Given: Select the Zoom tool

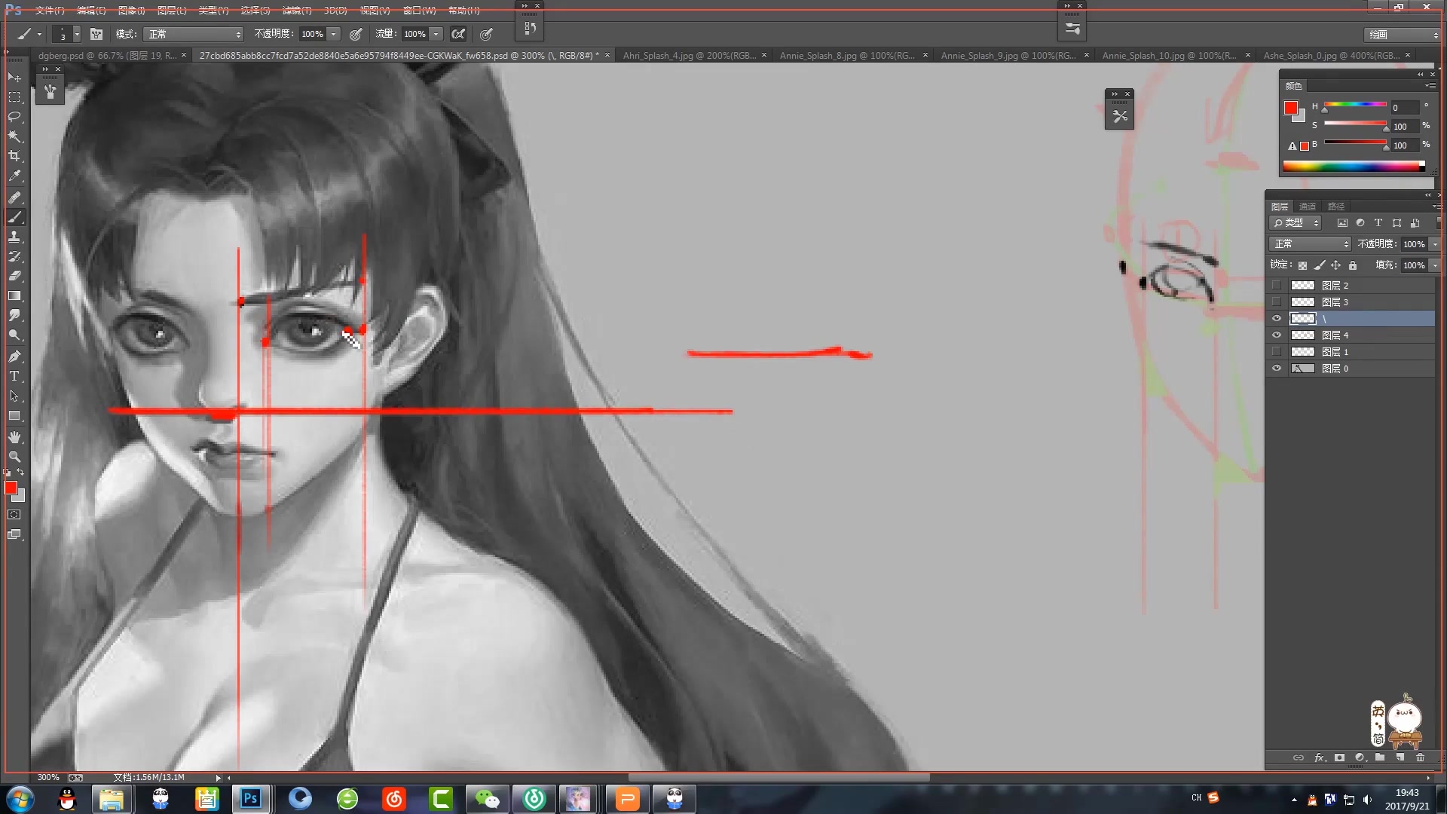Looking at the screenshot, I should [14, 457].
